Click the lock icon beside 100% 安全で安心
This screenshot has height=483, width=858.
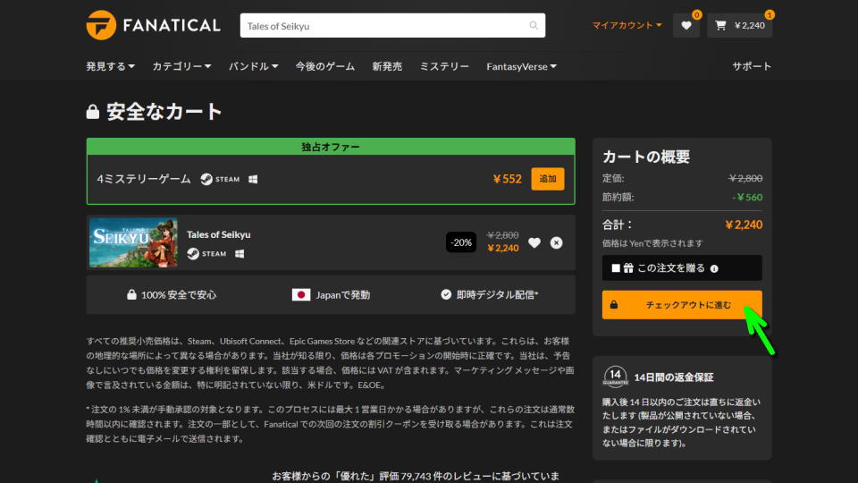pyautogui.click(x=131, y=294)
